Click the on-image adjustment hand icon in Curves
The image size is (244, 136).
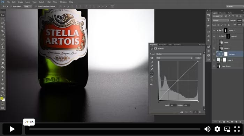(152, 58)
